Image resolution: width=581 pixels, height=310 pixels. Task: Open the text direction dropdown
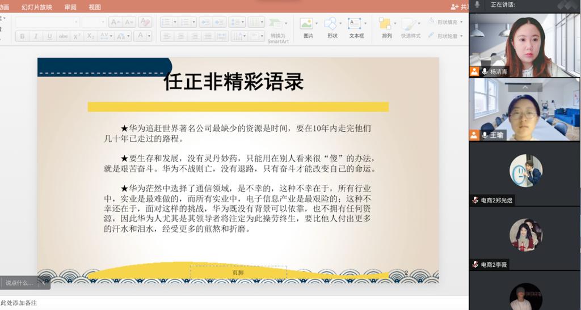coord(239,36)
